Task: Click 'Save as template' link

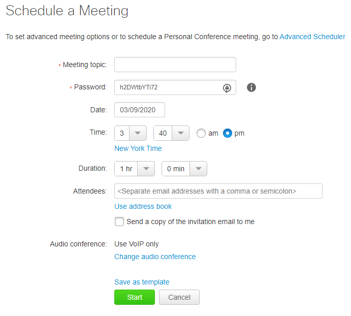Action: click(x=142, y=282)
